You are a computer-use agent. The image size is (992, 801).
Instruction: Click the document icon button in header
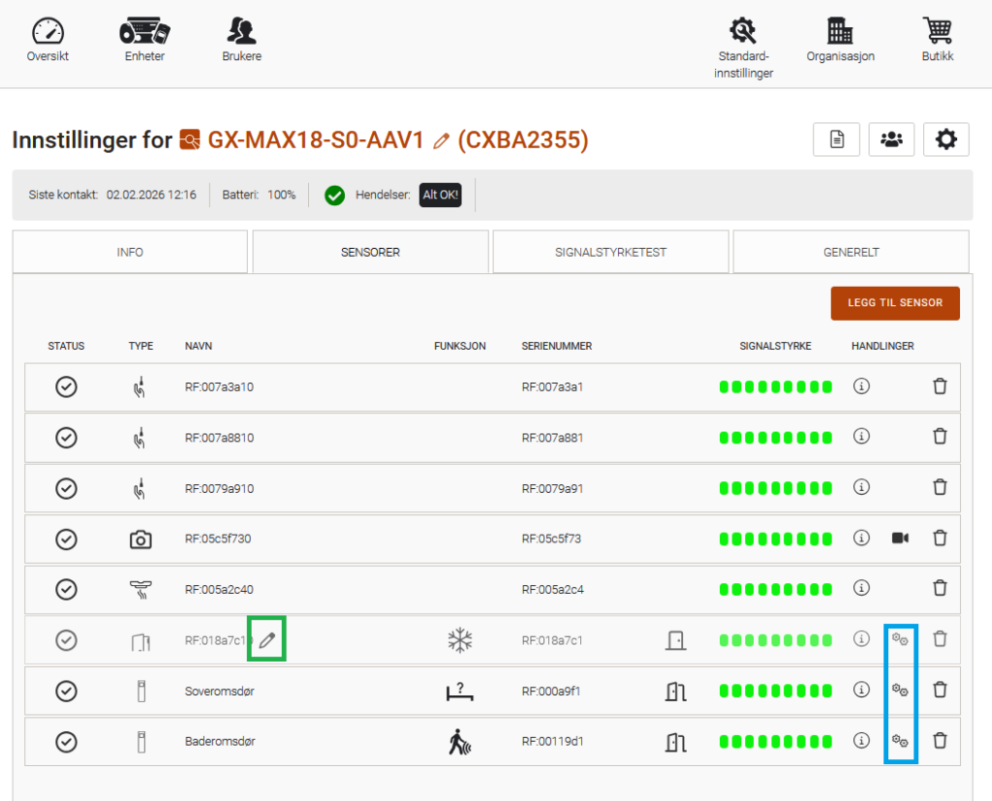(x=835, y=139)
